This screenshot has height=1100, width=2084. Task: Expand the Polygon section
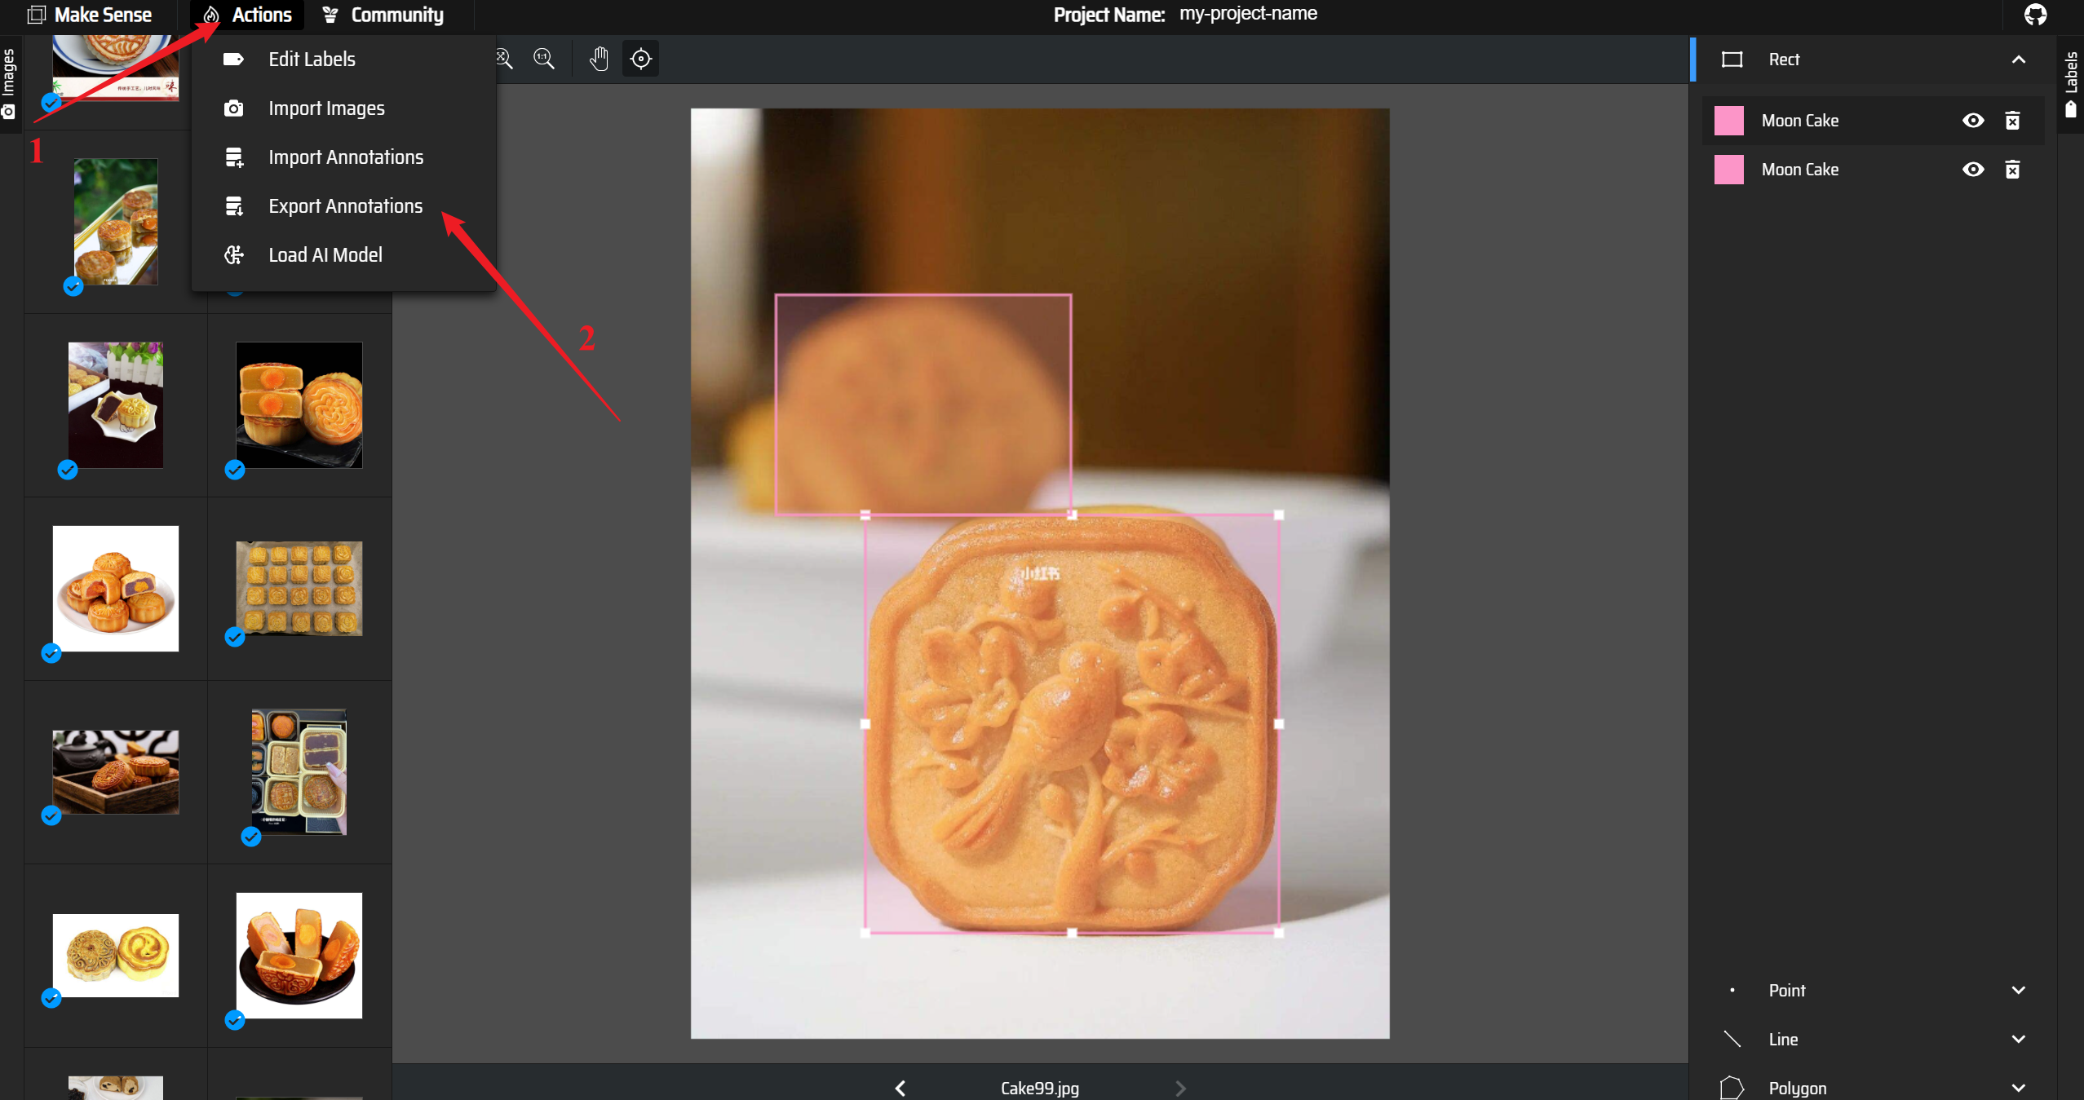pos(2018,1088)
